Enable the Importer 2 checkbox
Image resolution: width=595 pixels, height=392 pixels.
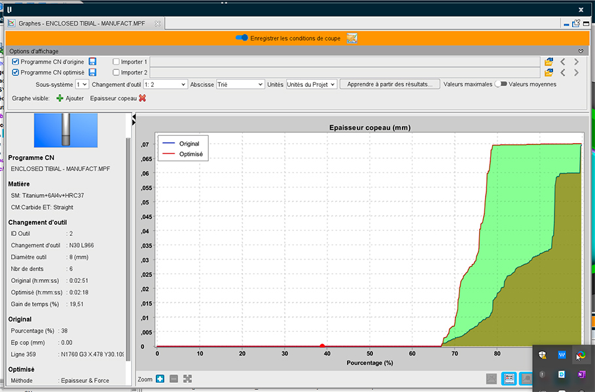116,73
